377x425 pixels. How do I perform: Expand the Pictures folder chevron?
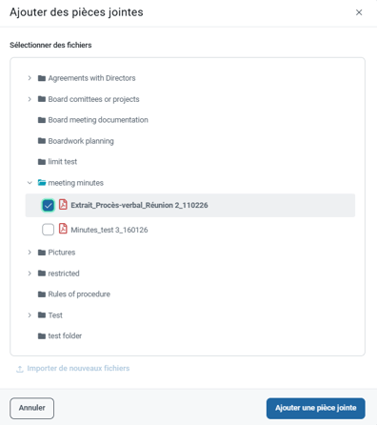30,253
